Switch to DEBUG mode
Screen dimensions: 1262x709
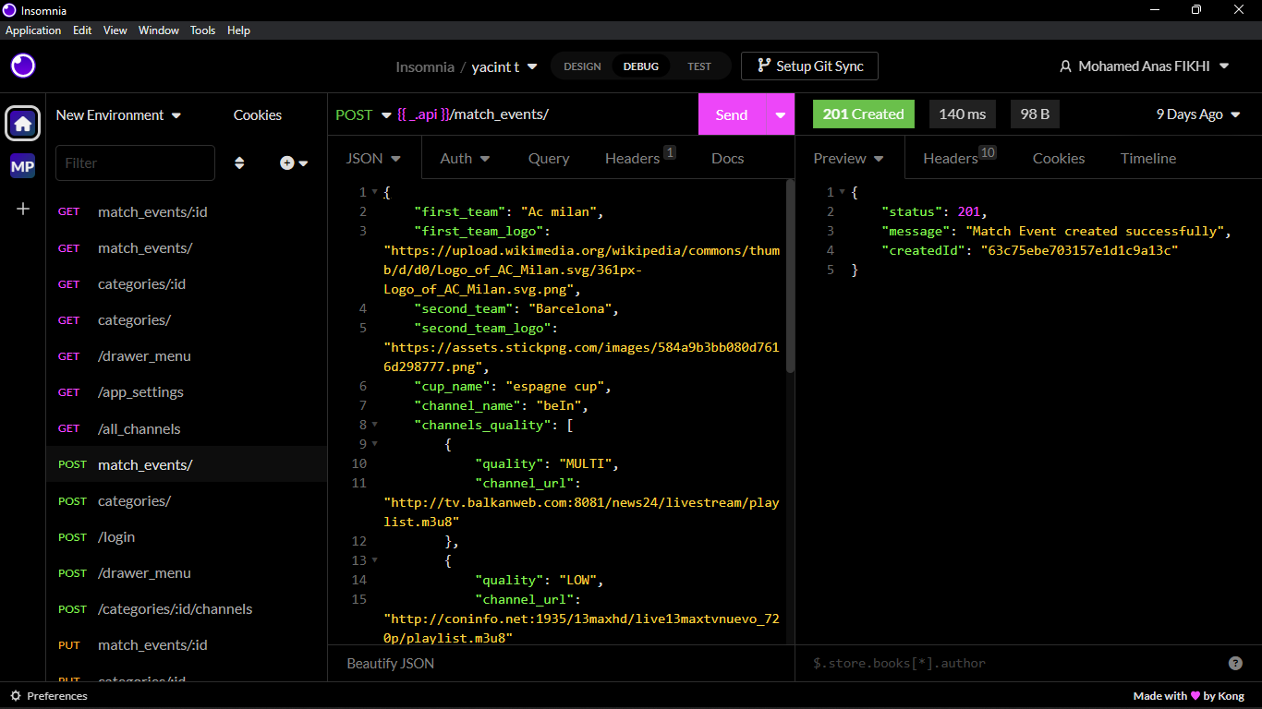(641, 66)
